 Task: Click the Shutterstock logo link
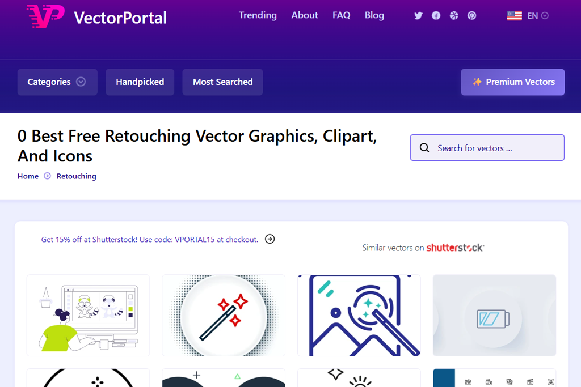pos(455,248)
